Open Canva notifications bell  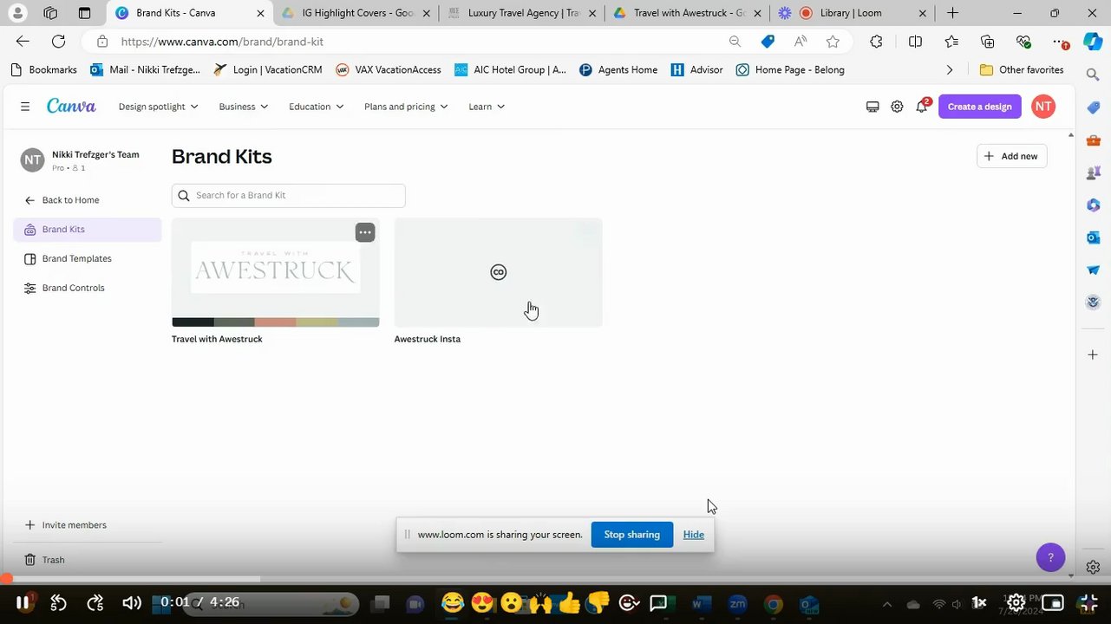coord(921,107)
